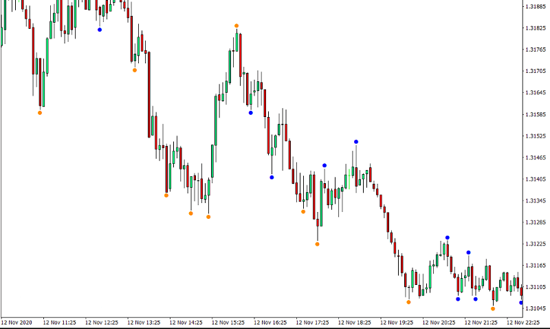The width and height of the screenshot is (550, 329).
Task: Click the '12 Nov 11:25' time label
Action: [x=59, y=322]
